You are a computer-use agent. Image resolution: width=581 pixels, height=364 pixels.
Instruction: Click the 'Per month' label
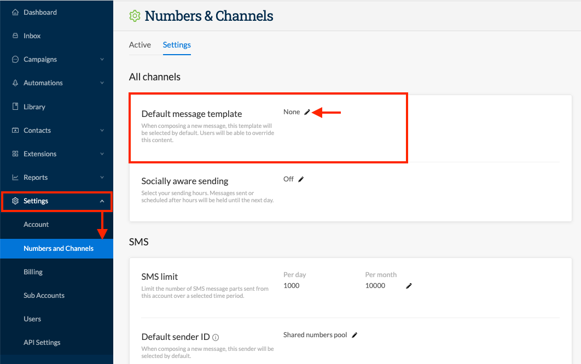click(381, 275)
